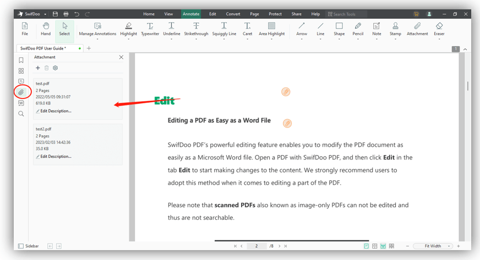Choose the Line tool
Image resolution: width=480 pixels, height=260 pixels.
pos(320,29)
